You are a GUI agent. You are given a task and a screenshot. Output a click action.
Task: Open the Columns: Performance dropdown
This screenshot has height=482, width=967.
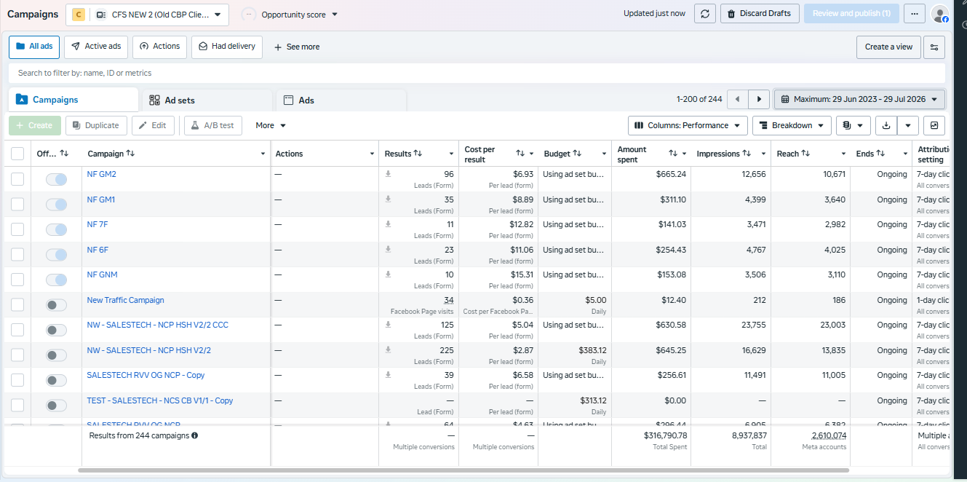[688, 125]
